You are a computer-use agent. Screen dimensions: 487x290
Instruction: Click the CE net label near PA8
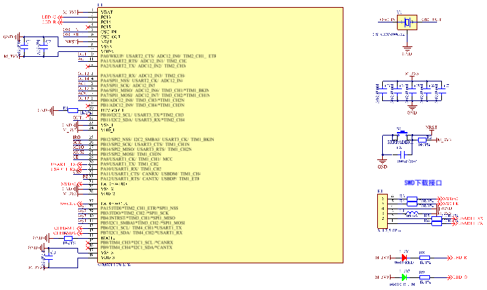tap(75, 157)
